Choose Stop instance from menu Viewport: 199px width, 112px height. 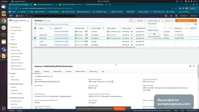click(152, 24)
